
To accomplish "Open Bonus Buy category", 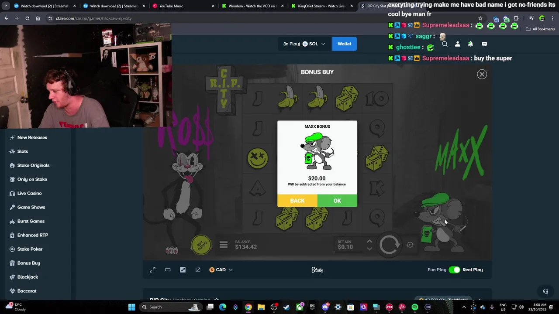I will (29, 263).
